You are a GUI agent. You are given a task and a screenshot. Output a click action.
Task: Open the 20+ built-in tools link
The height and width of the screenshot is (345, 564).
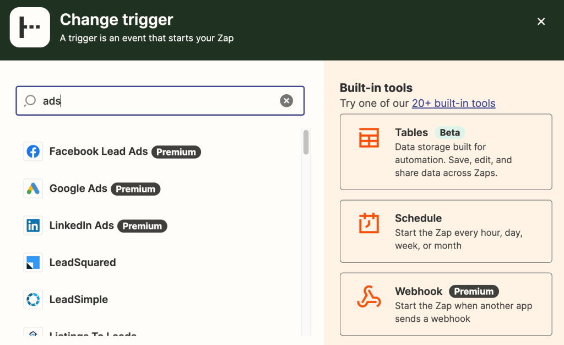(453, 103)
